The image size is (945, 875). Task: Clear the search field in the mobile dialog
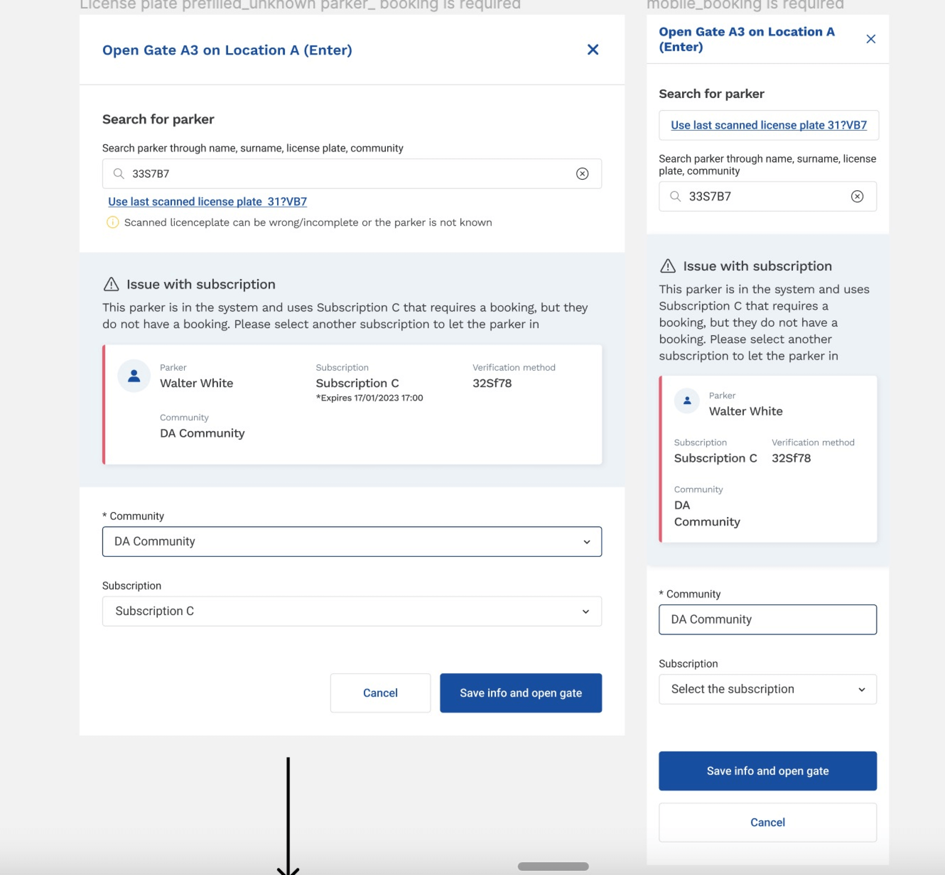(857, 196)
